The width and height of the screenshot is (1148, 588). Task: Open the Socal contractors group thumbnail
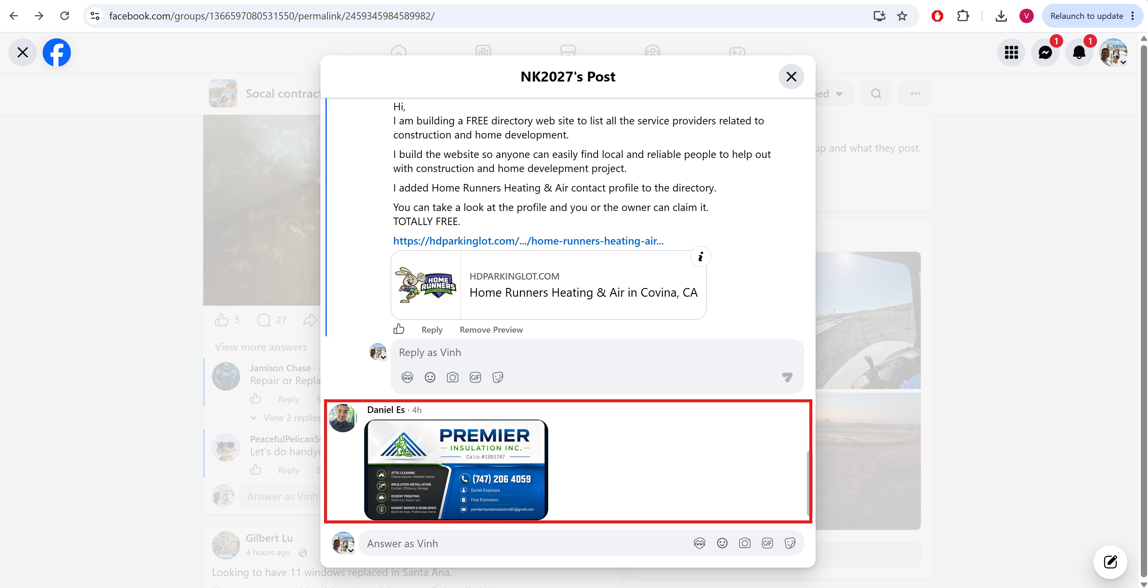pos(223,94)
